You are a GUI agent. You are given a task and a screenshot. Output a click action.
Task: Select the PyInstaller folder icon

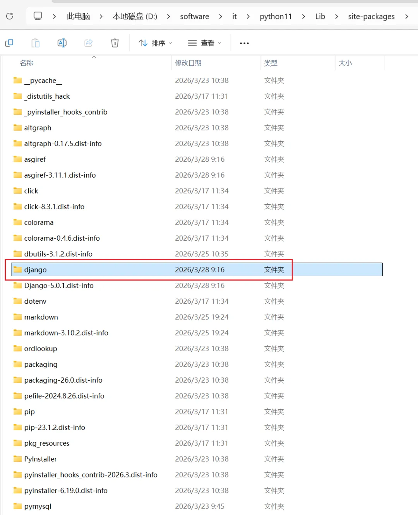[18, 459]
